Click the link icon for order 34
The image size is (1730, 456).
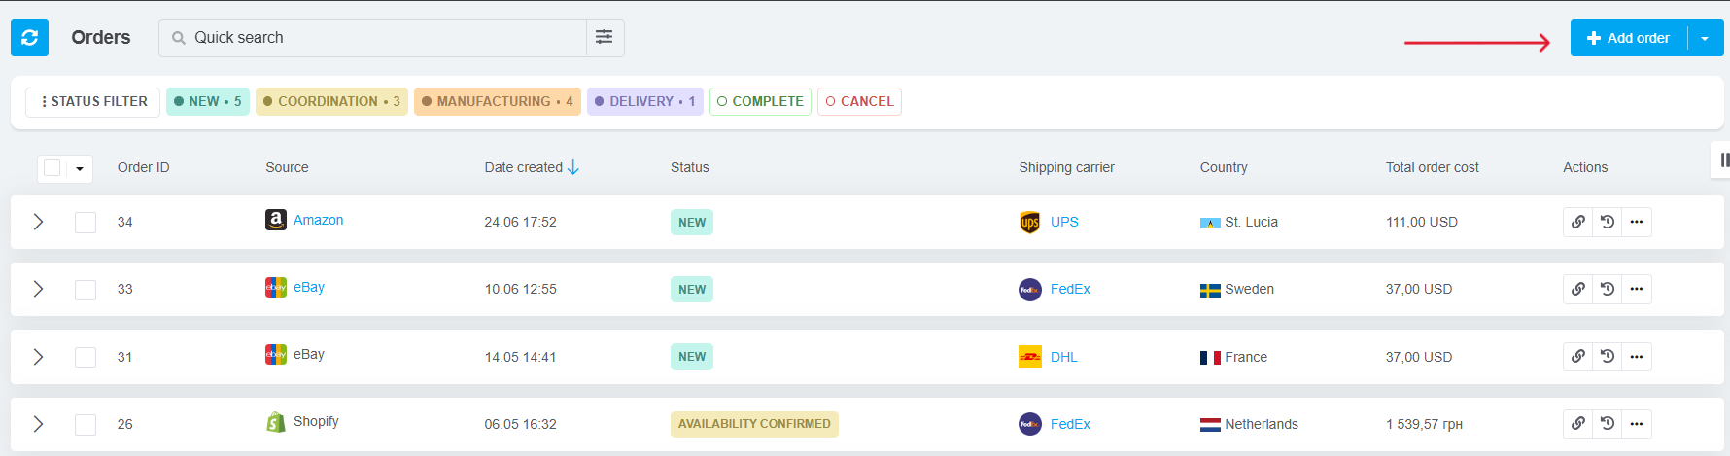click(x=1578, y=222)
